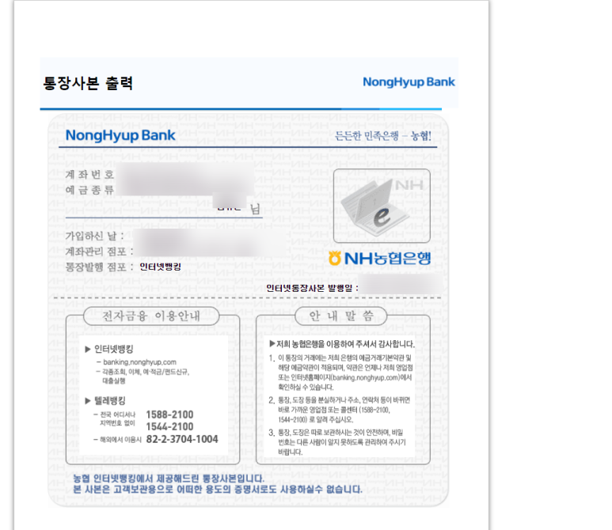
Task: Click the 인터넷통장사본 발행일 label
Action: pyautogui.click(x=312, y=288)
